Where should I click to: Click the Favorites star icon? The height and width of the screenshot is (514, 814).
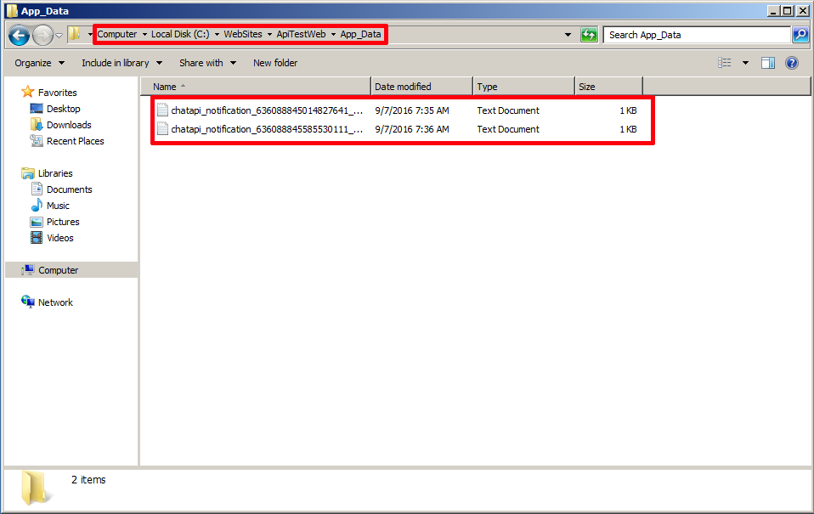27,92
